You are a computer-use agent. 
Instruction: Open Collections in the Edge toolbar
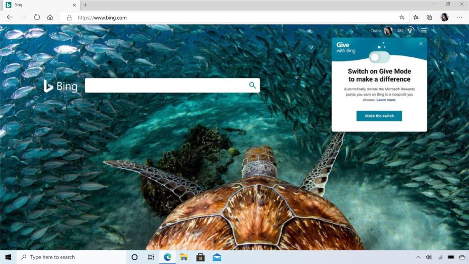tap(430, 17)
